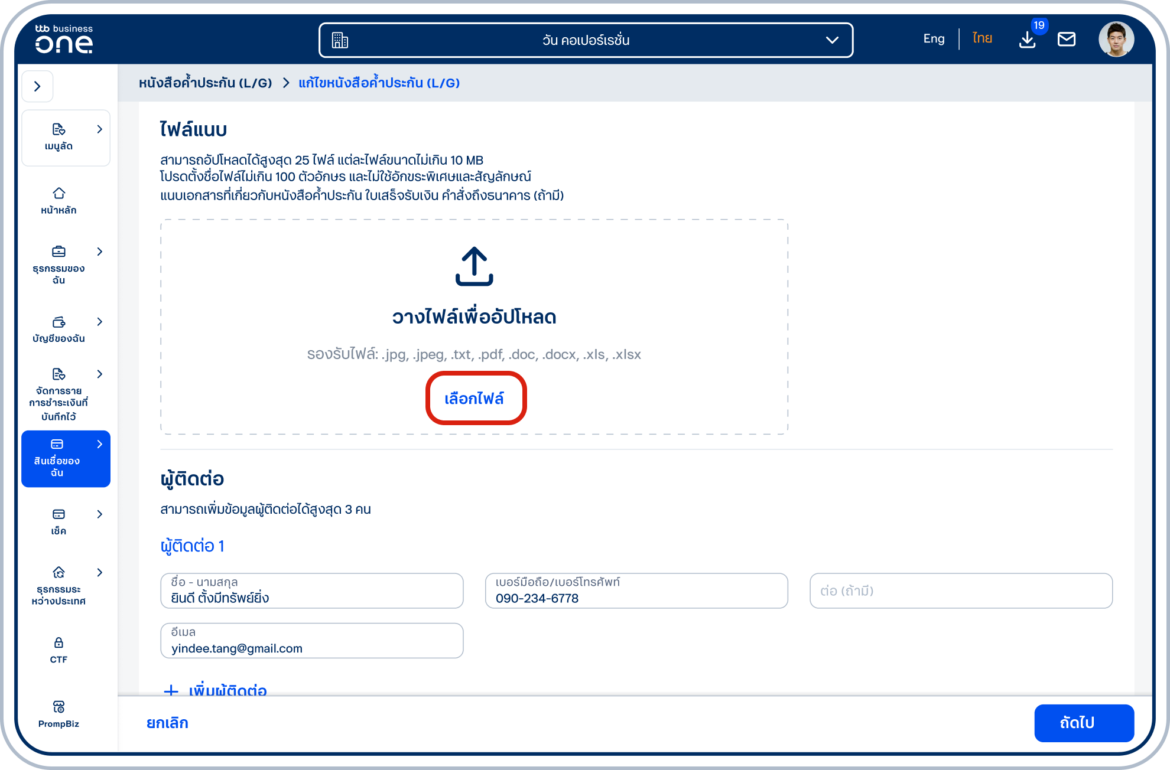Click the ttb business one logo
1170x770 pixels.
pyautogui.click(x=64, y=40)
